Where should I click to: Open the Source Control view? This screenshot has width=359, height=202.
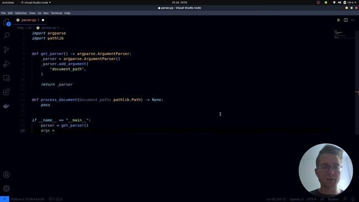coord(6,50)
